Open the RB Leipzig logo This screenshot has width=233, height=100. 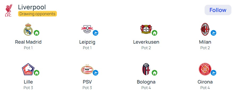(87, 29)
